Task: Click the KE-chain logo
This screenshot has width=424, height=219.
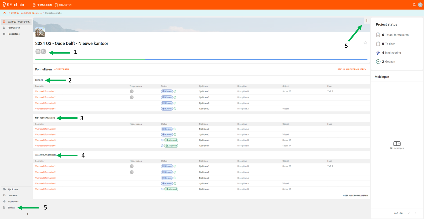Action: coord(13,5)
